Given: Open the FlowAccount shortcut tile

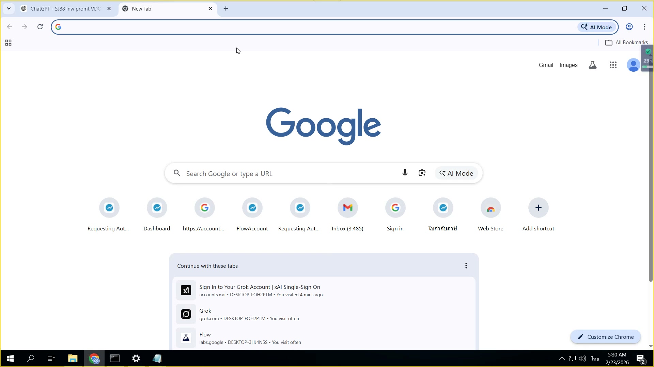Looking at the screenshot, I should [x=252, y=207].
